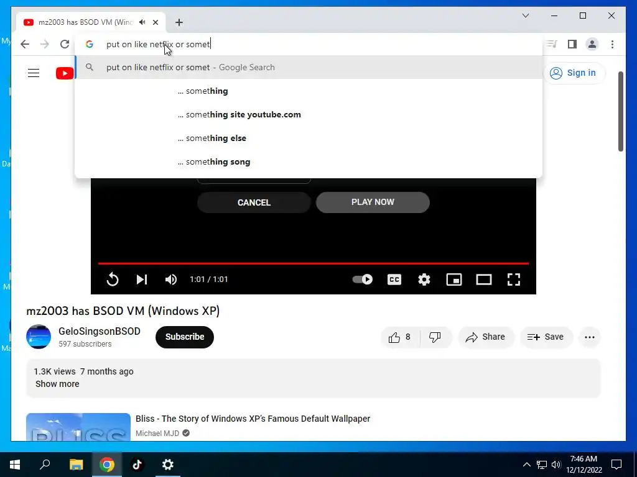Choose the '... something' suggestion

click(x=309, y=91)
